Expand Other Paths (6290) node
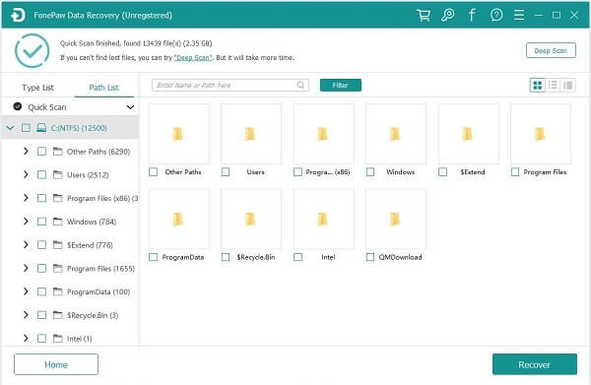 click(x=26, y=152)
